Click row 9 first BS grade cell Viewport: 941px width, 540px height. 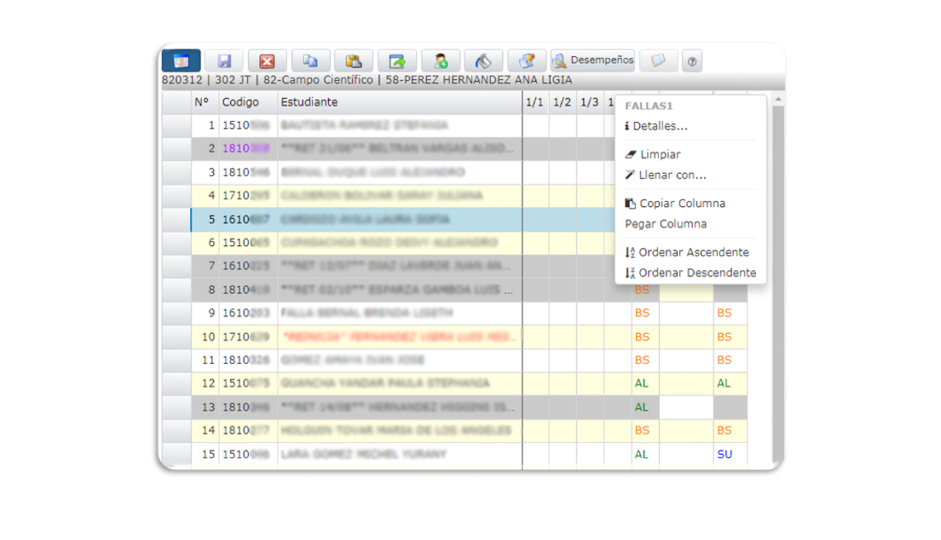[645, 313]
